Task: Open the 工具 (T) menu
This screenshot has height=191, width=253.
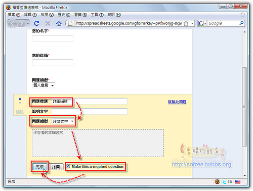Action: point(97,15)
